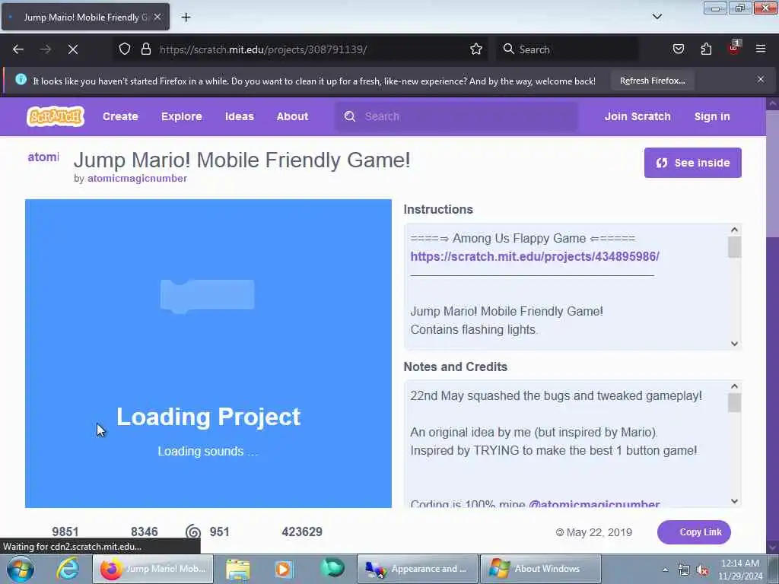This screenshot has height=584, width=779.
Task: Click the Instructions box scrollbar thumb
Action: click(x=734, y=247)
